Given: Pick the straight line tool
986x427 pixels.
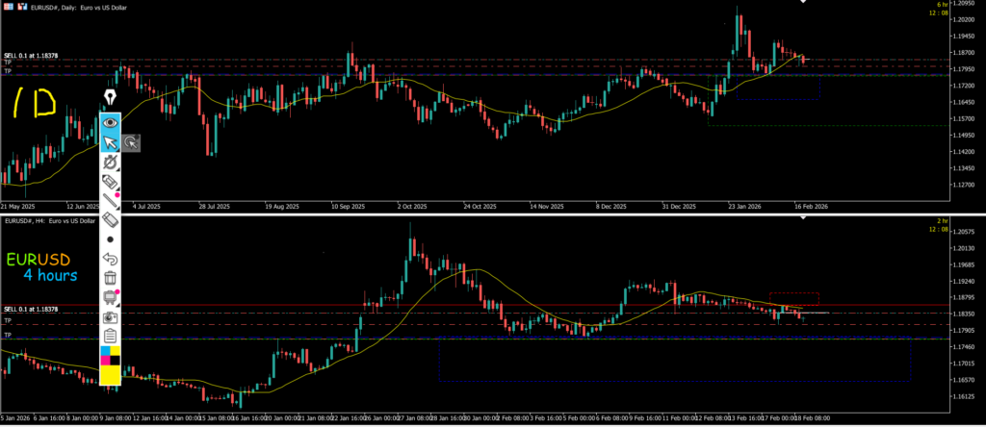Looking at the screenshot, I should pos(112,200).
